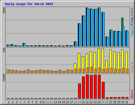Click day 24 on the x-axis
The image size is (135, 105).
[x=99, y=102]
